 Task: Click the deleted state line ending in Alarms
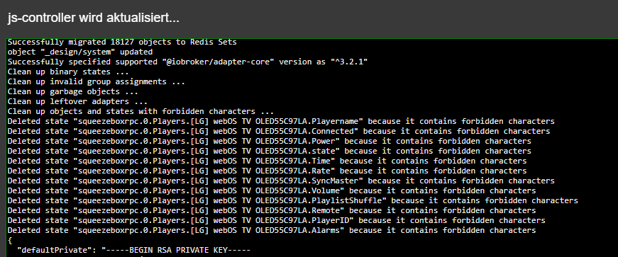pos(272,230)
